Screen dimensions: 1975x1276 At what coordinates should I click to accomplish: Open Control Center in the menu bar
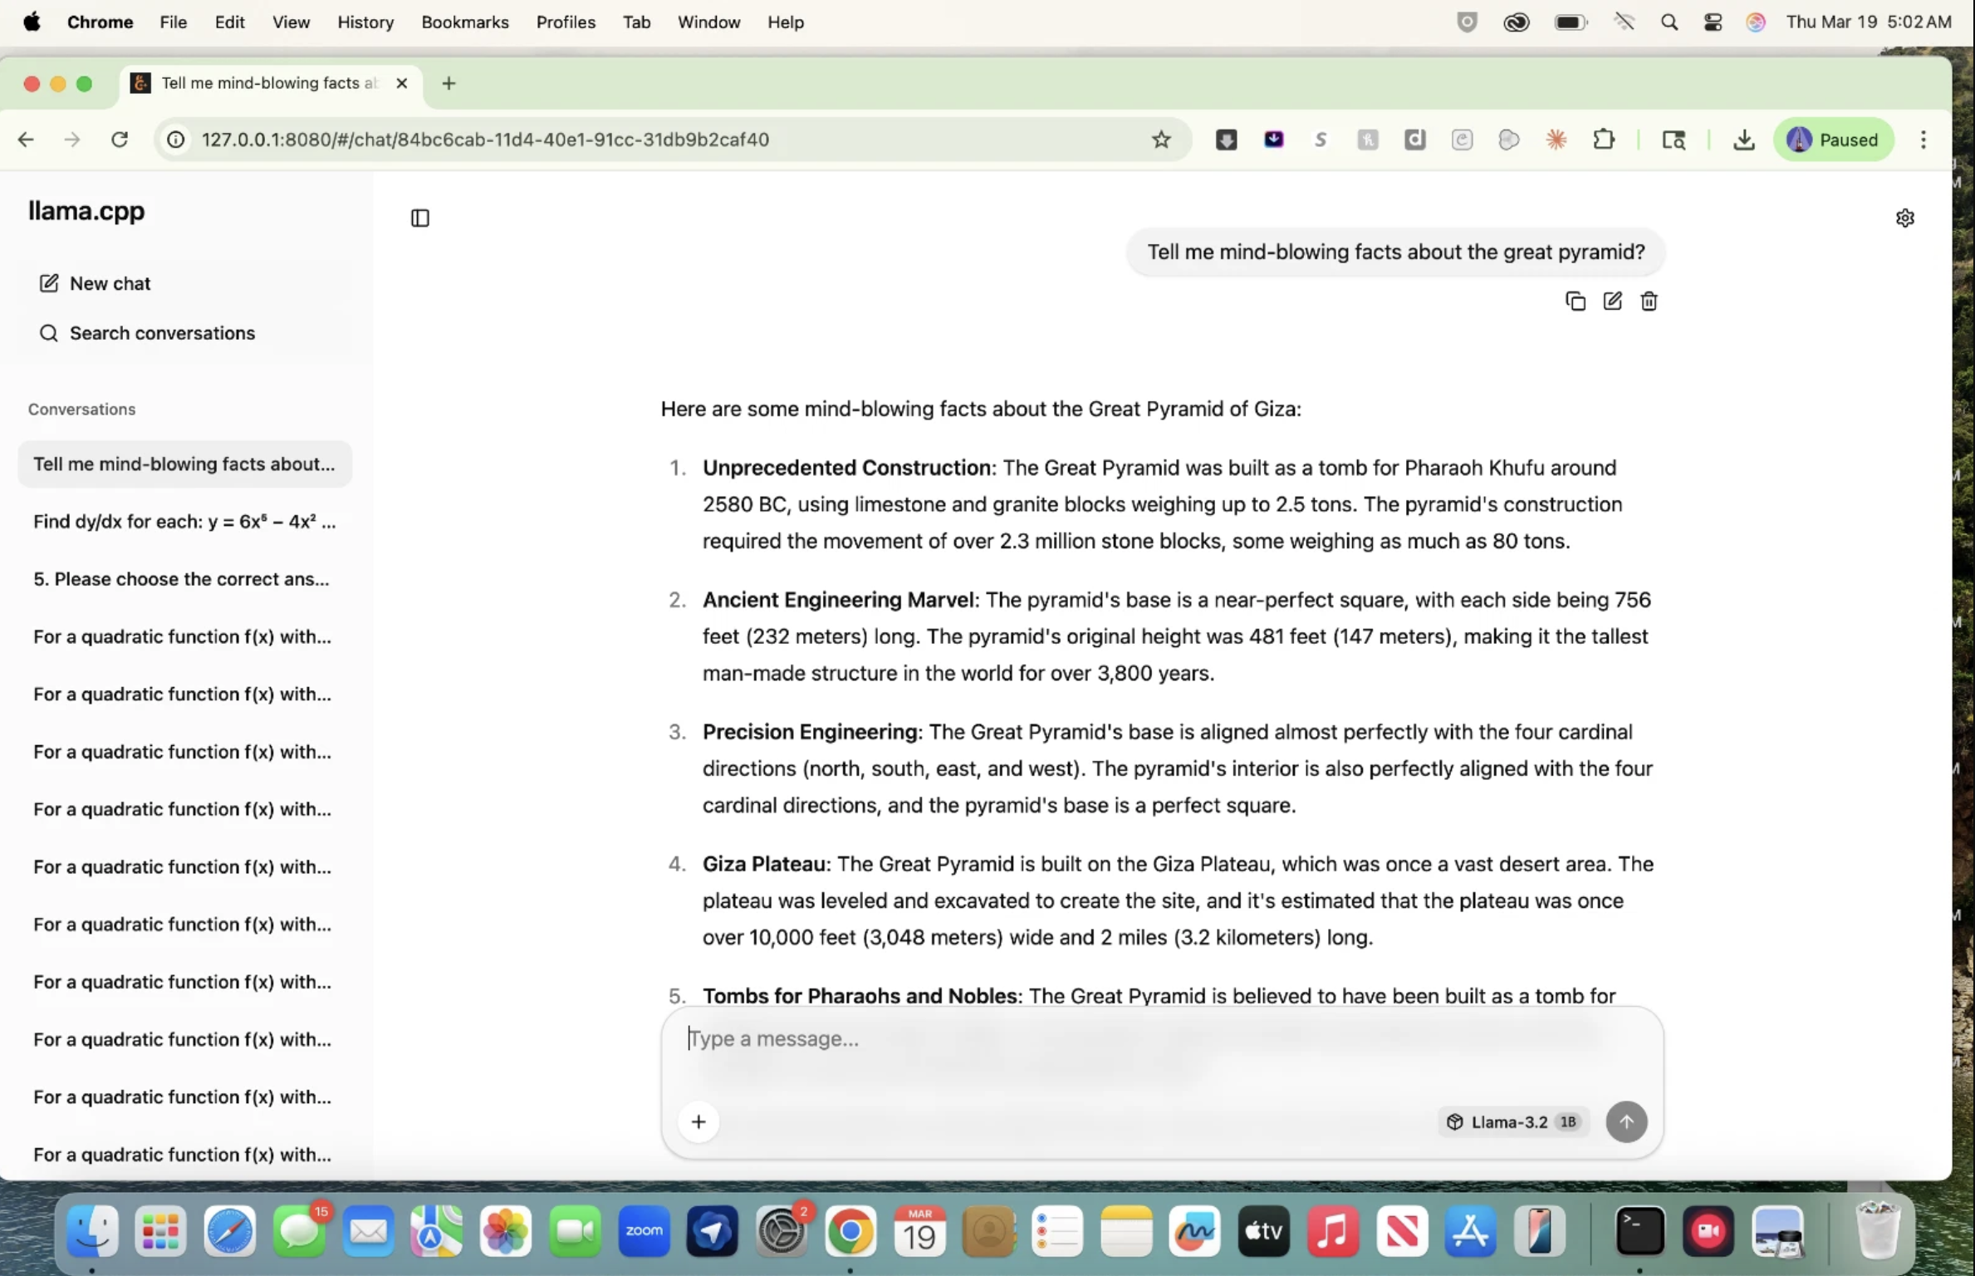1713,22
